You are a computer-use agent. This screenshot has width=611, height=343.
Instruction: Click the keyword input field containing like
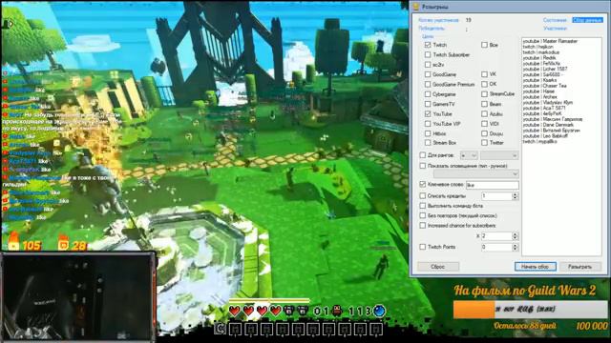493,185
